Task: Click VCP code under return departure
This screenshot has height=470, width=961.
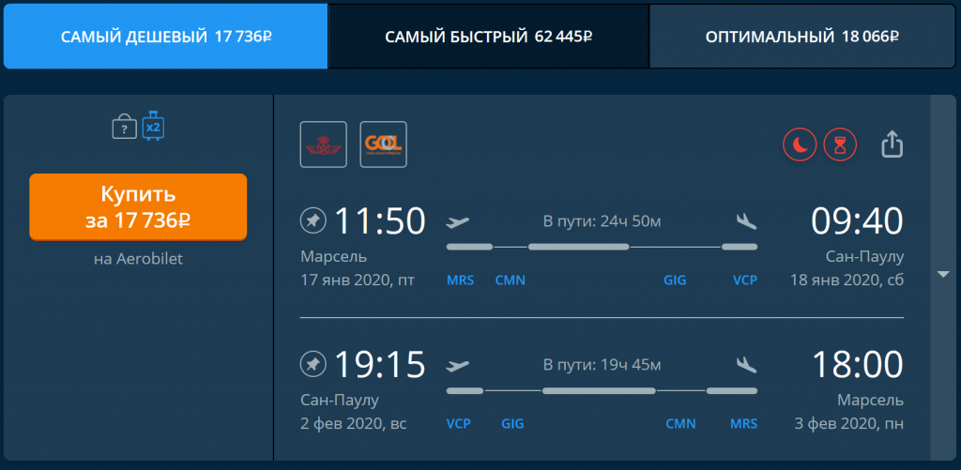Action: pos(458,424)
